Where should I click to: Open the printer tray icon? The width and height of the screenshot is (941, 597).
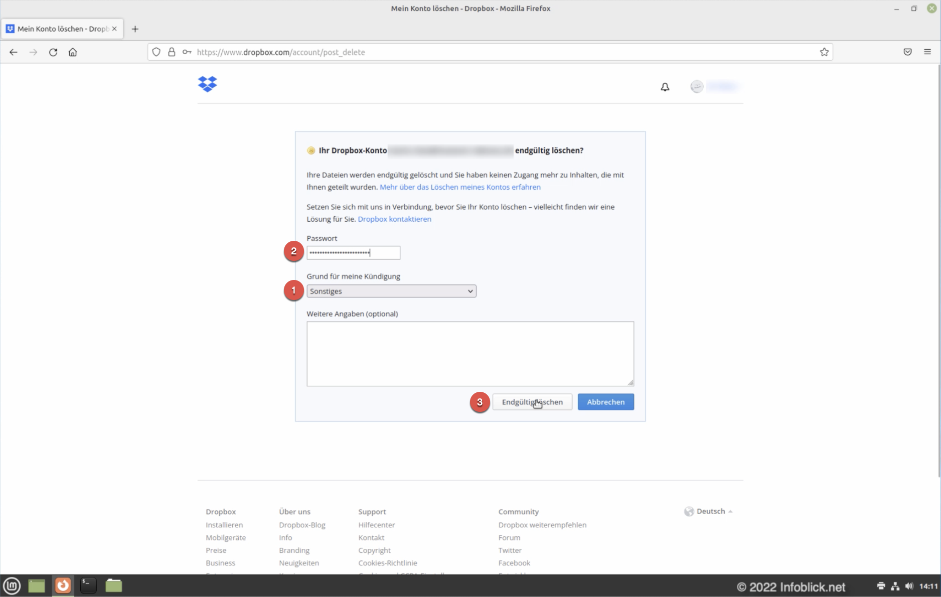click(x=881, y=586)
